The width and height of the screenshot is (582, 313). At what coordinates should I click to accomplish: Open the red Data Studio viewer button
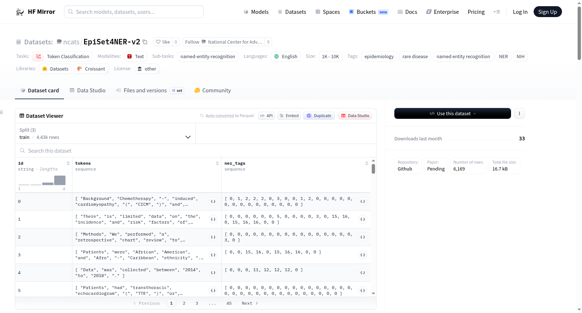pyautogui.click(x=355, y=116)
